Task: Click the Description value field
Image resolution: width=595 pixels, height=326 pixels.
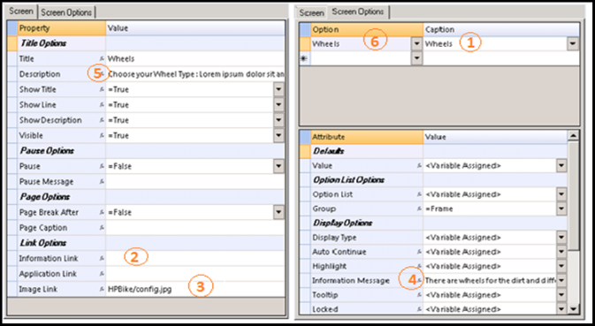Action: 195,74
